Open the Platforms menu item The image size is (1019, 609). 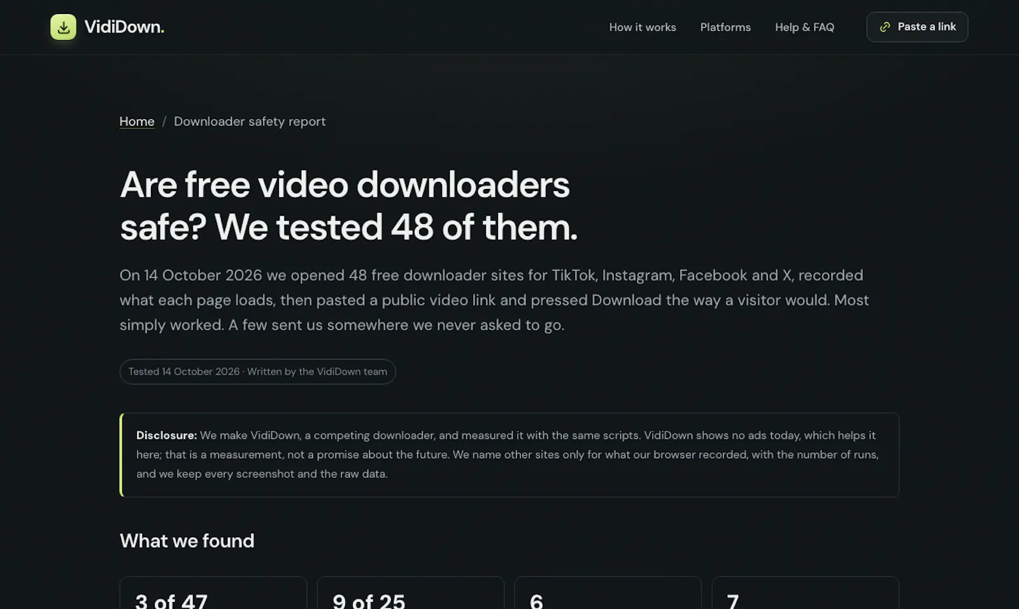coord(725,27)
